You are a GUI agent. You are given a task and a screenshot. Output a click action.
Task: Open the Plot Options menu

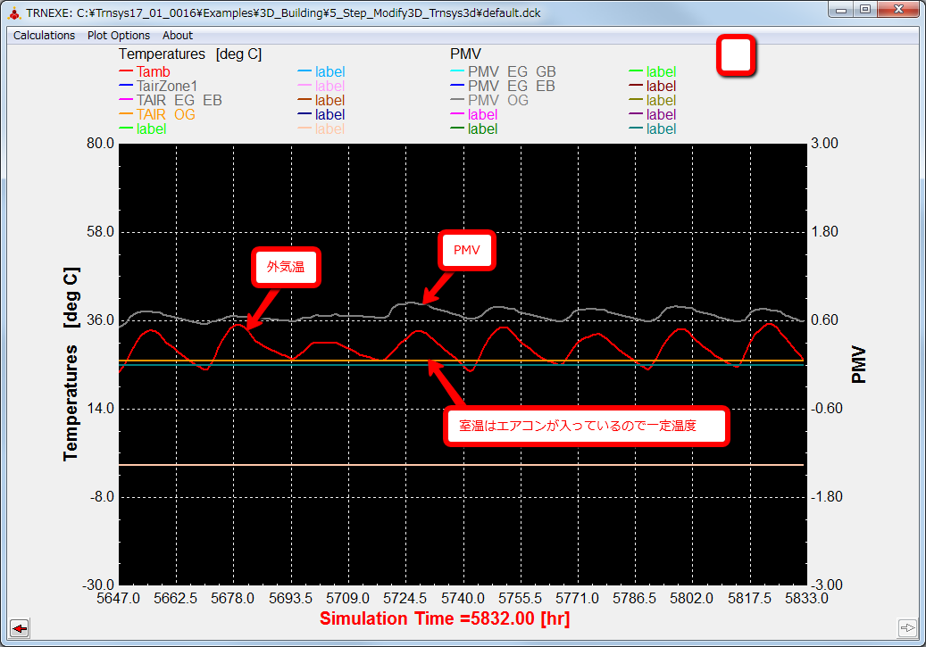(x=119, y=36)
